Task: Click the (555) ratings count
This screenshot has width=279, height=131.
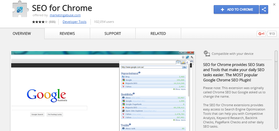Action: pyautogui.click(x=52, y=22)
